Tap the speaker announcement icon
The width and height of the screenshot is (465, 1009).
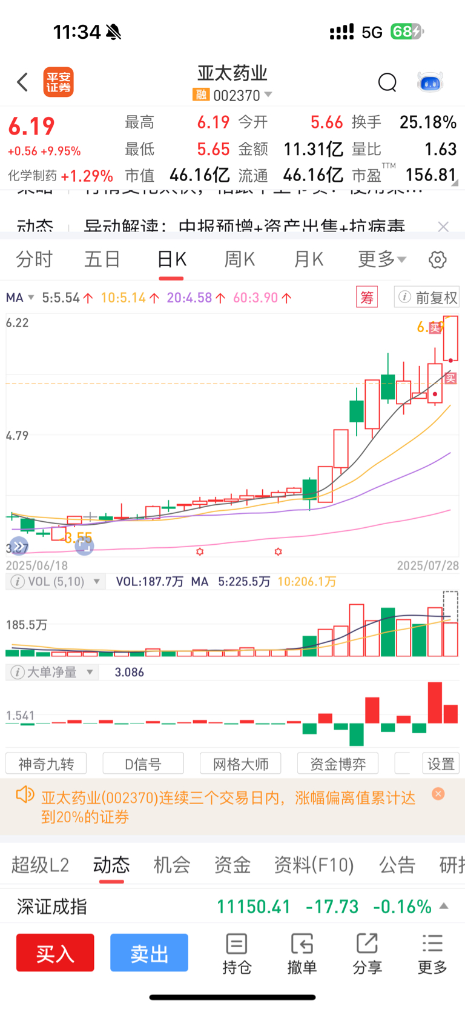coord(25,794)
